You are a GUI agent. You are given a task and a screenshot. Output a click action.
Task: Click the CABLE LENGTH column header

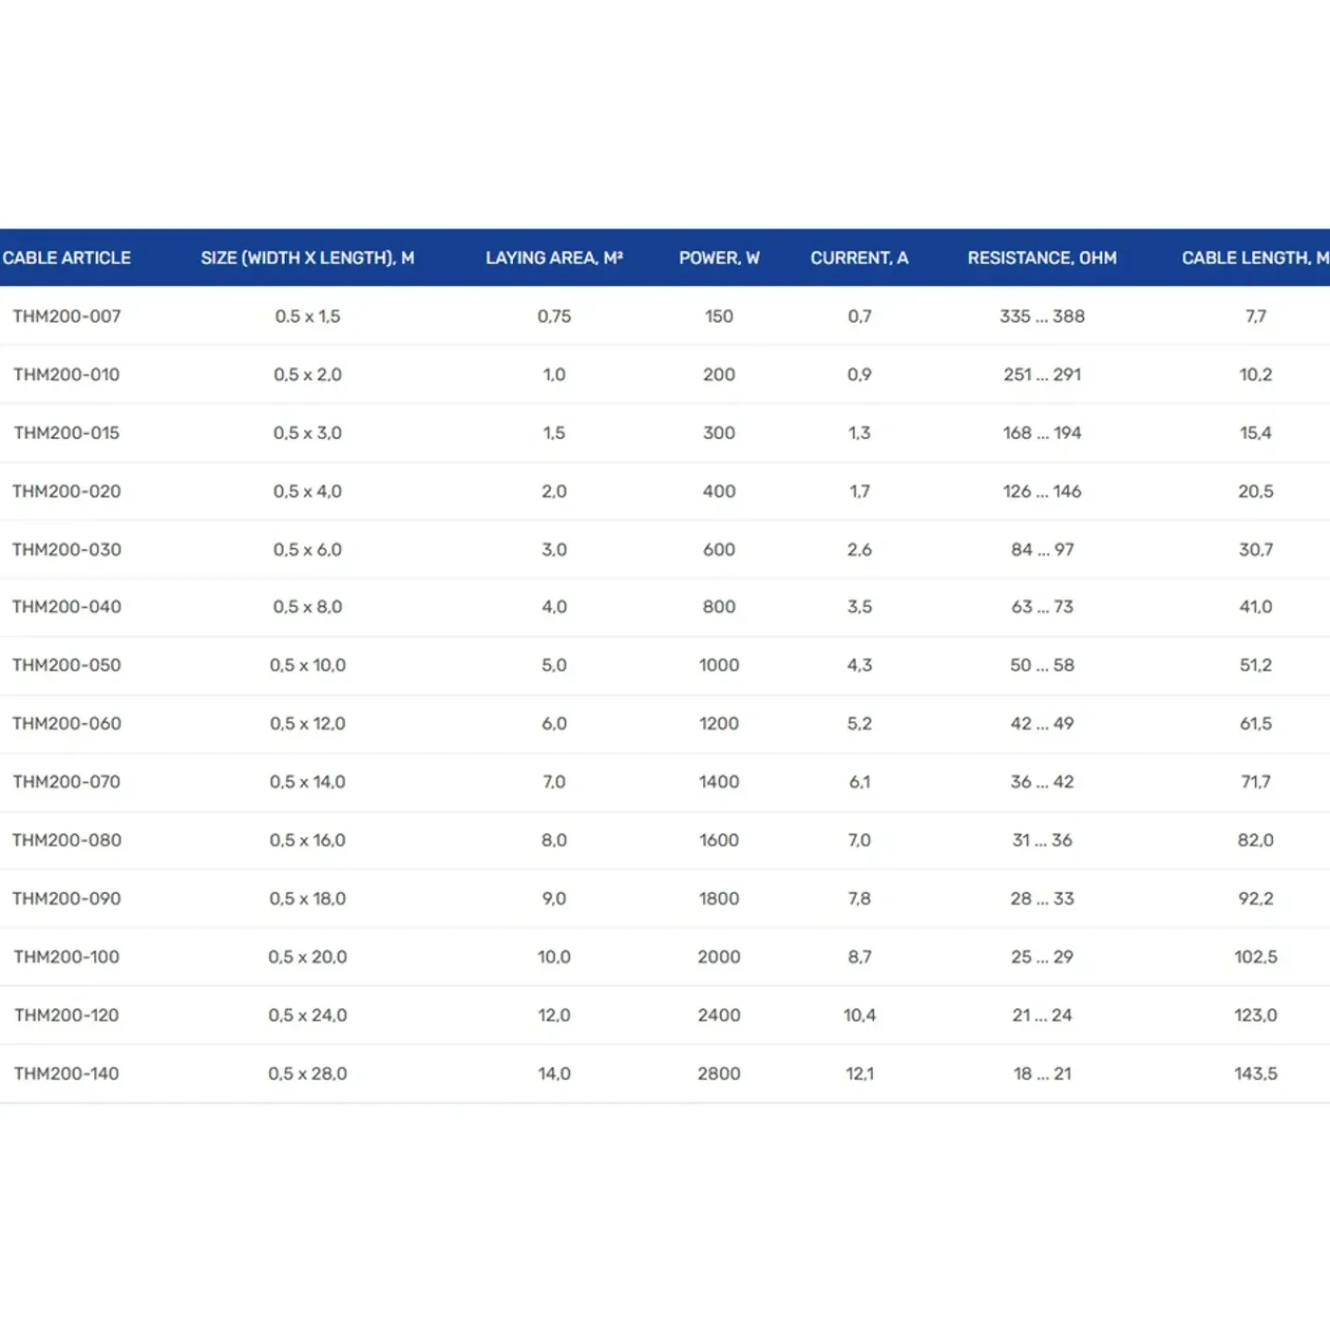1255,257
